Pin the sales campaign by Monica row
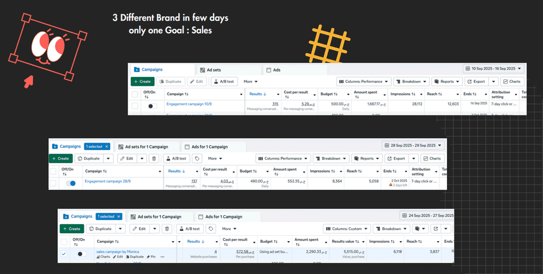 pos(151,257)
